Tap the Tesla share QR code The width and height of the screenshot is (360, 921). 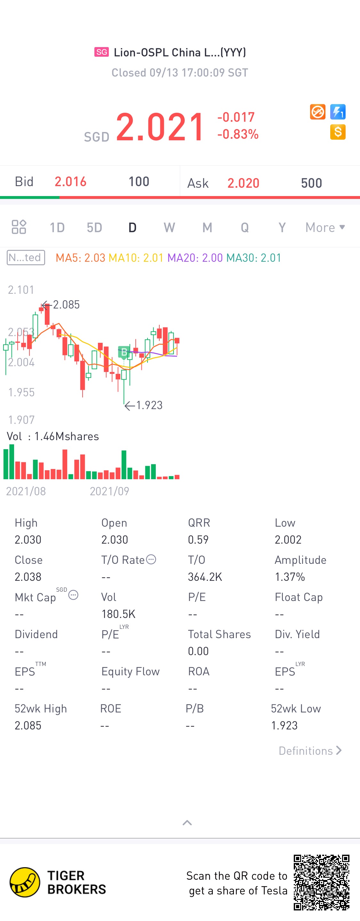(321, 882)
